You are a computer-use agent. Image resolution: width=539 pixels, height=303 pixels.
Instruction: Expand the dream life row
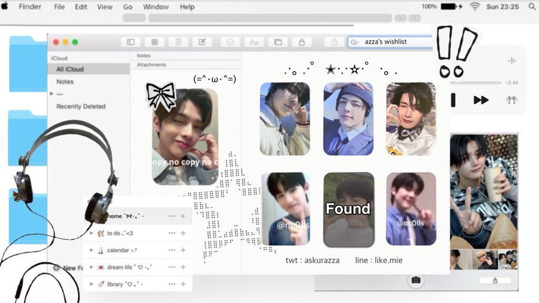(x=92, y=267)
